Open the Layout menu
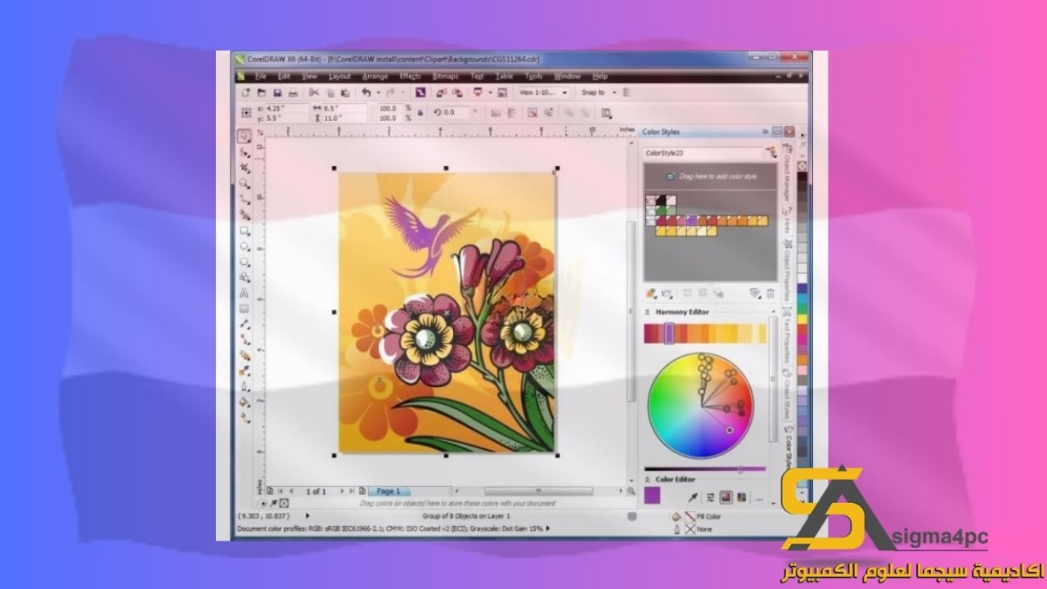The width and height of the screenshot is (1047, 589). pyautogui.click(x=339, y=76)
